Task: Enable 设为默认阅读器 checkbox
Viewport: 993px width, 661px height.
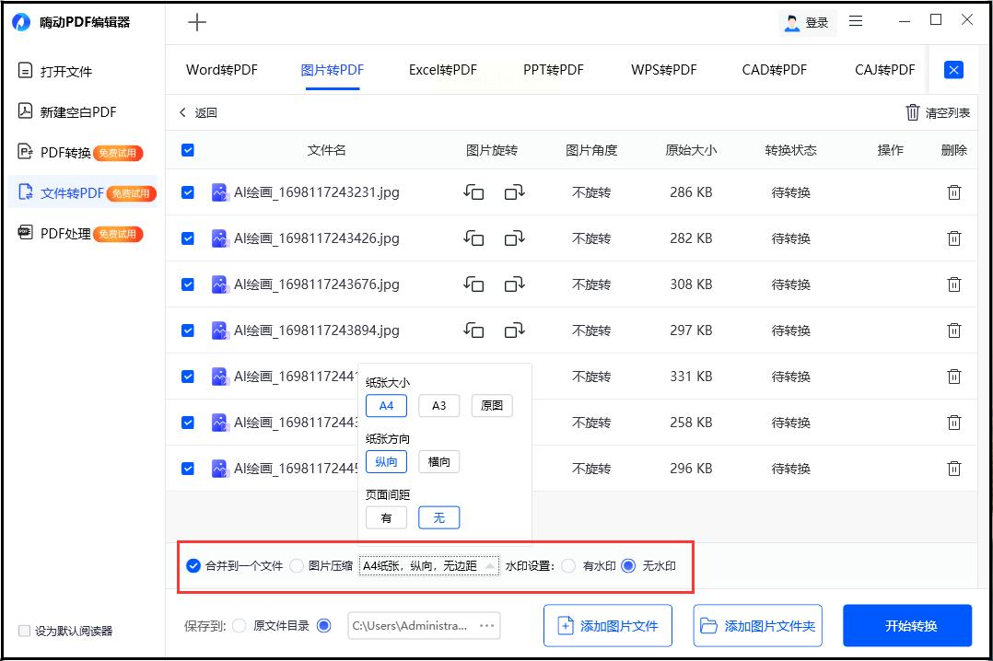Action: (24, 631)
